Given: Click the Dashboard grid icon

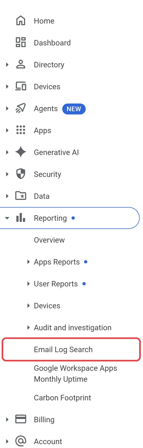Looking at the screenshot, I should click(21, 43).
